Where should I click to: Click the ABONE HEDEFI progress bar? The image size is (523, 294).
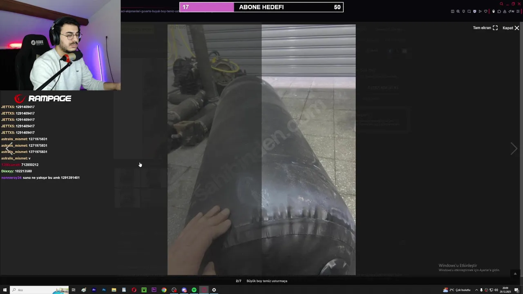pos(261,7)
